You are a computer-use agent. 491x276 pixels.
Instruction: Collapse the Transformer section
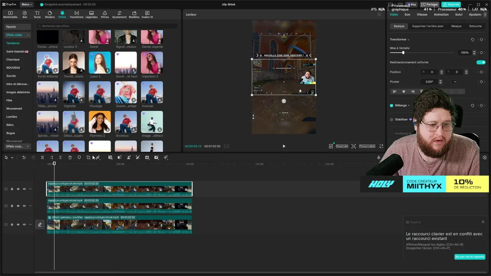tap(409, 39)
